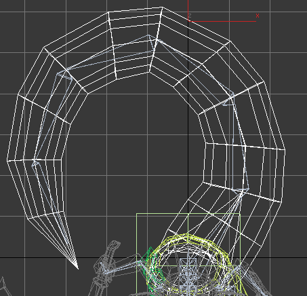Click the red X axis label

[x=258, y=16]
